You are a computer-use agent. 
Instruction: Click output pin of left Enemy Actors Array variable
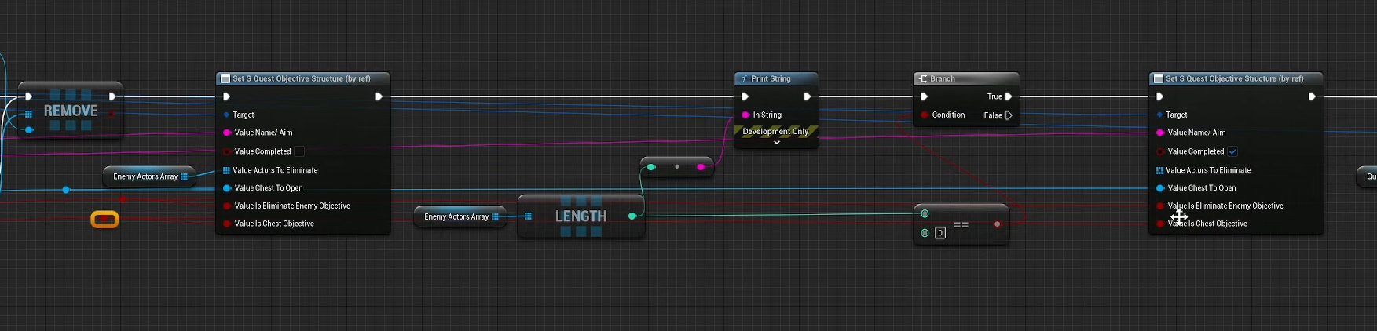(x=185, y=176)
